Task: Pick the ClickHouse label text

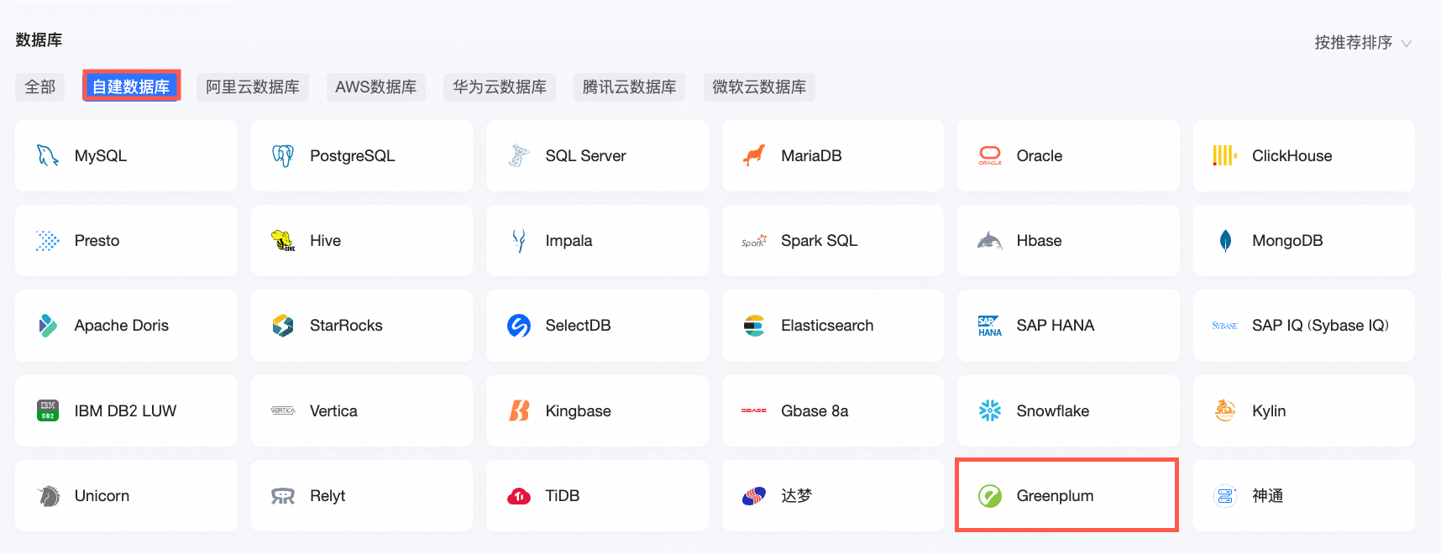Action: (1292, 156)
